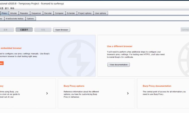
Task: Click the 'to install Burp's CA certificate.' text
Action: pos(120,57)
